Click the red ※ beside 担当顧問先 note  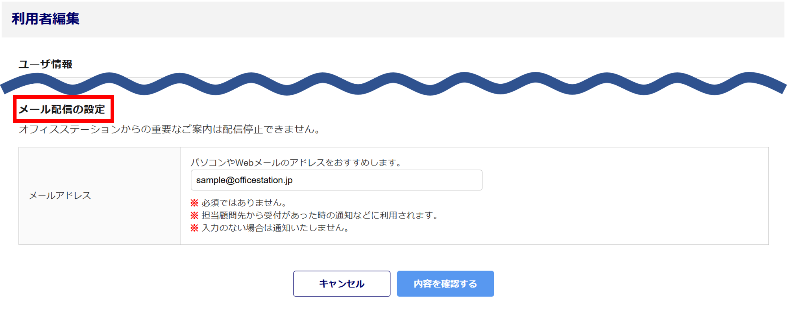(194, 216)
